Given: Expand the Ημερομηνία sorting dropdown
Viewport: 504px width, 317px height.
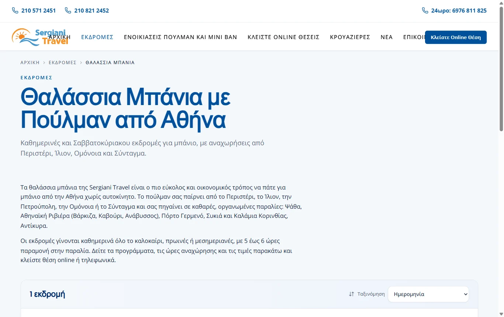Looking at the screenshot, I should tap(428, 294).
